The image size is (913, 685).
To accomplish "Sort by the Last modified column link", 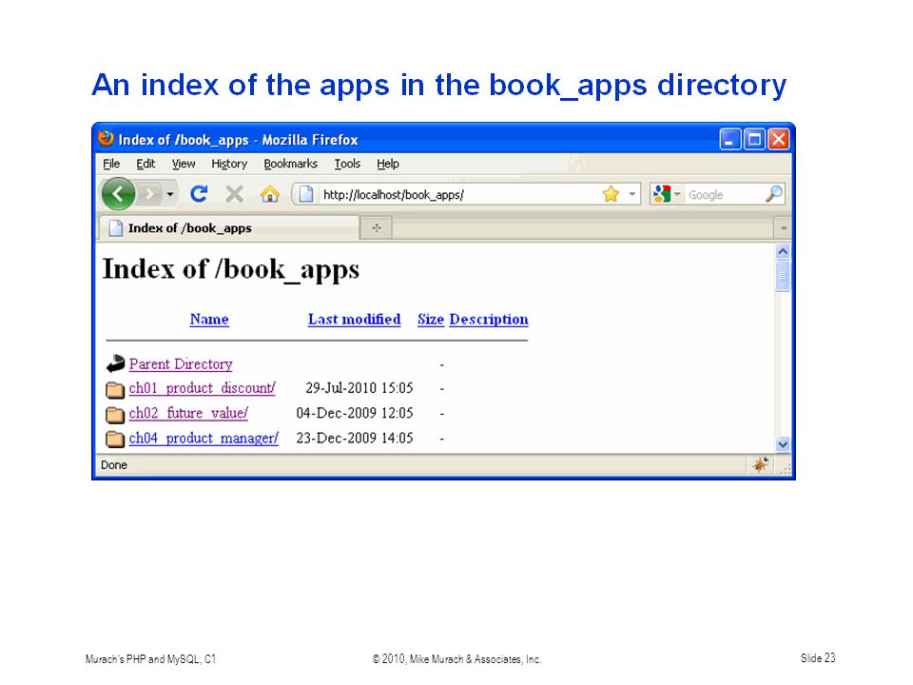I will (354, 320).
